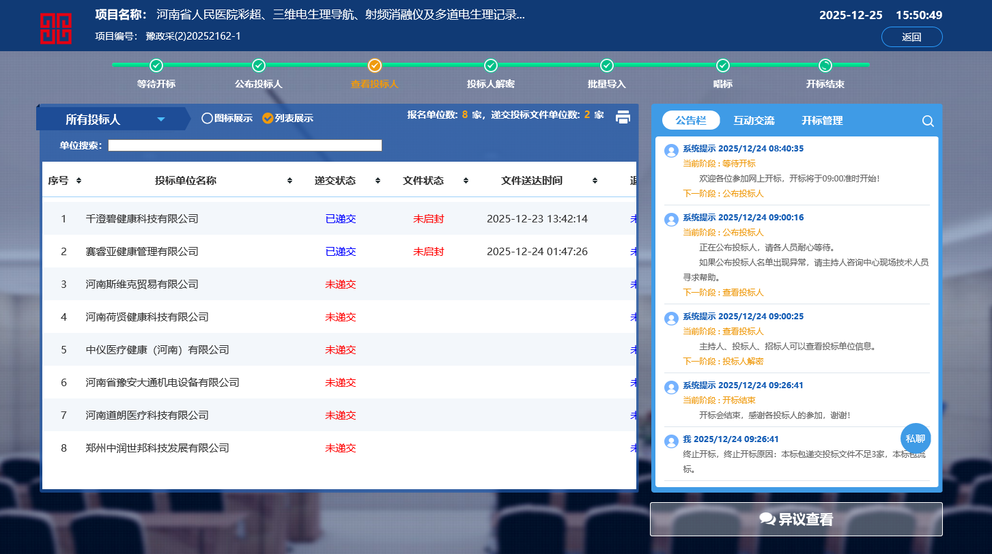Screen dimensions: 992x554
Task: Click the search magnifier in announcement panel
Action: tap(928, 121)
